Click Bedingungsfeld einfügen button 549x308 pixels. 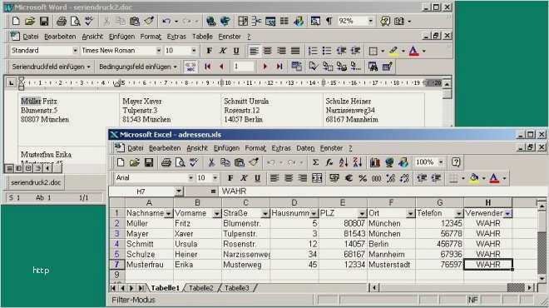point(138,67)
